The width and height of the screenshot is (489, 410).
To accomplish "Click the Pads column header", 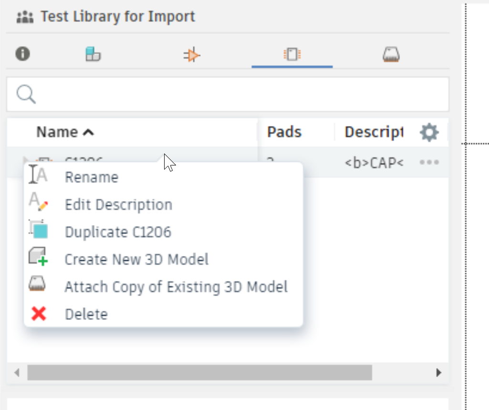I will pos(284,132).
